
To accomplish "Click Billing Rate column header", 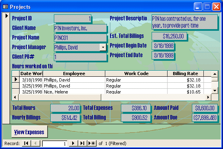I will click(186, 74).
